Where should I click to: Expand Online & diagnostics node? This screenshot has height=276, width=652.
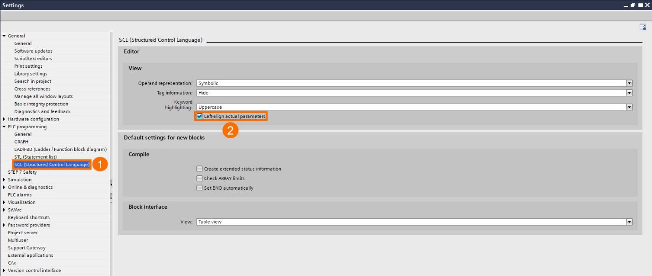4,187
